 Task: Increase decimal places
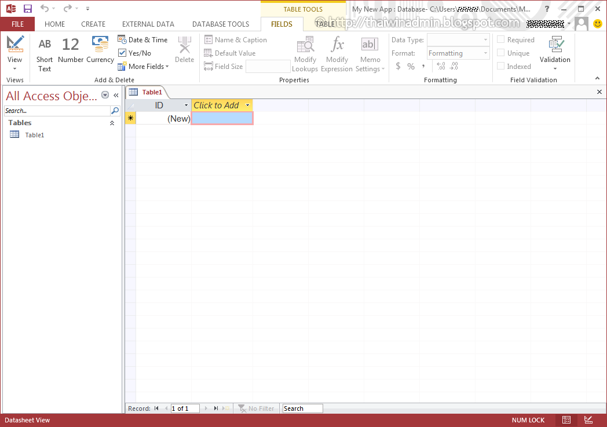441,66
